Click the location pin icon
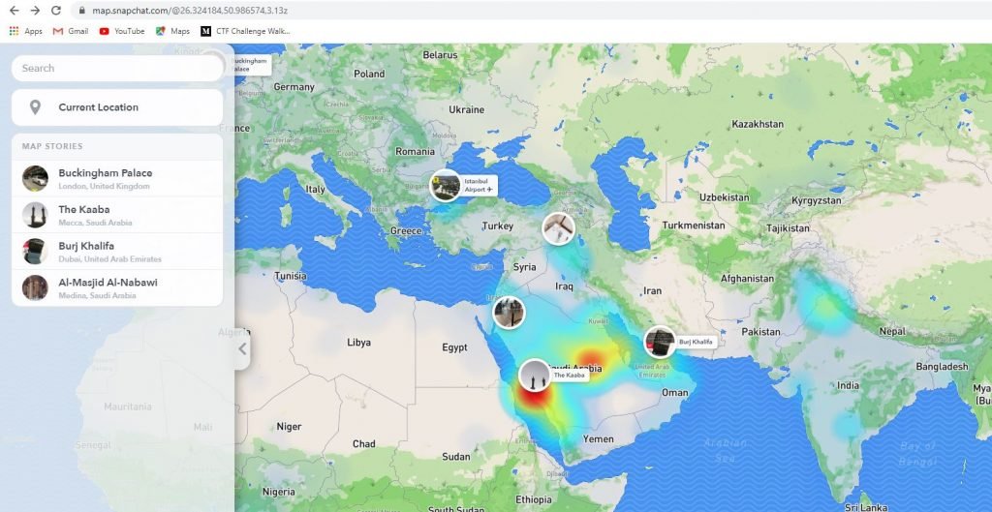992x512 pixels. (36, 107)
